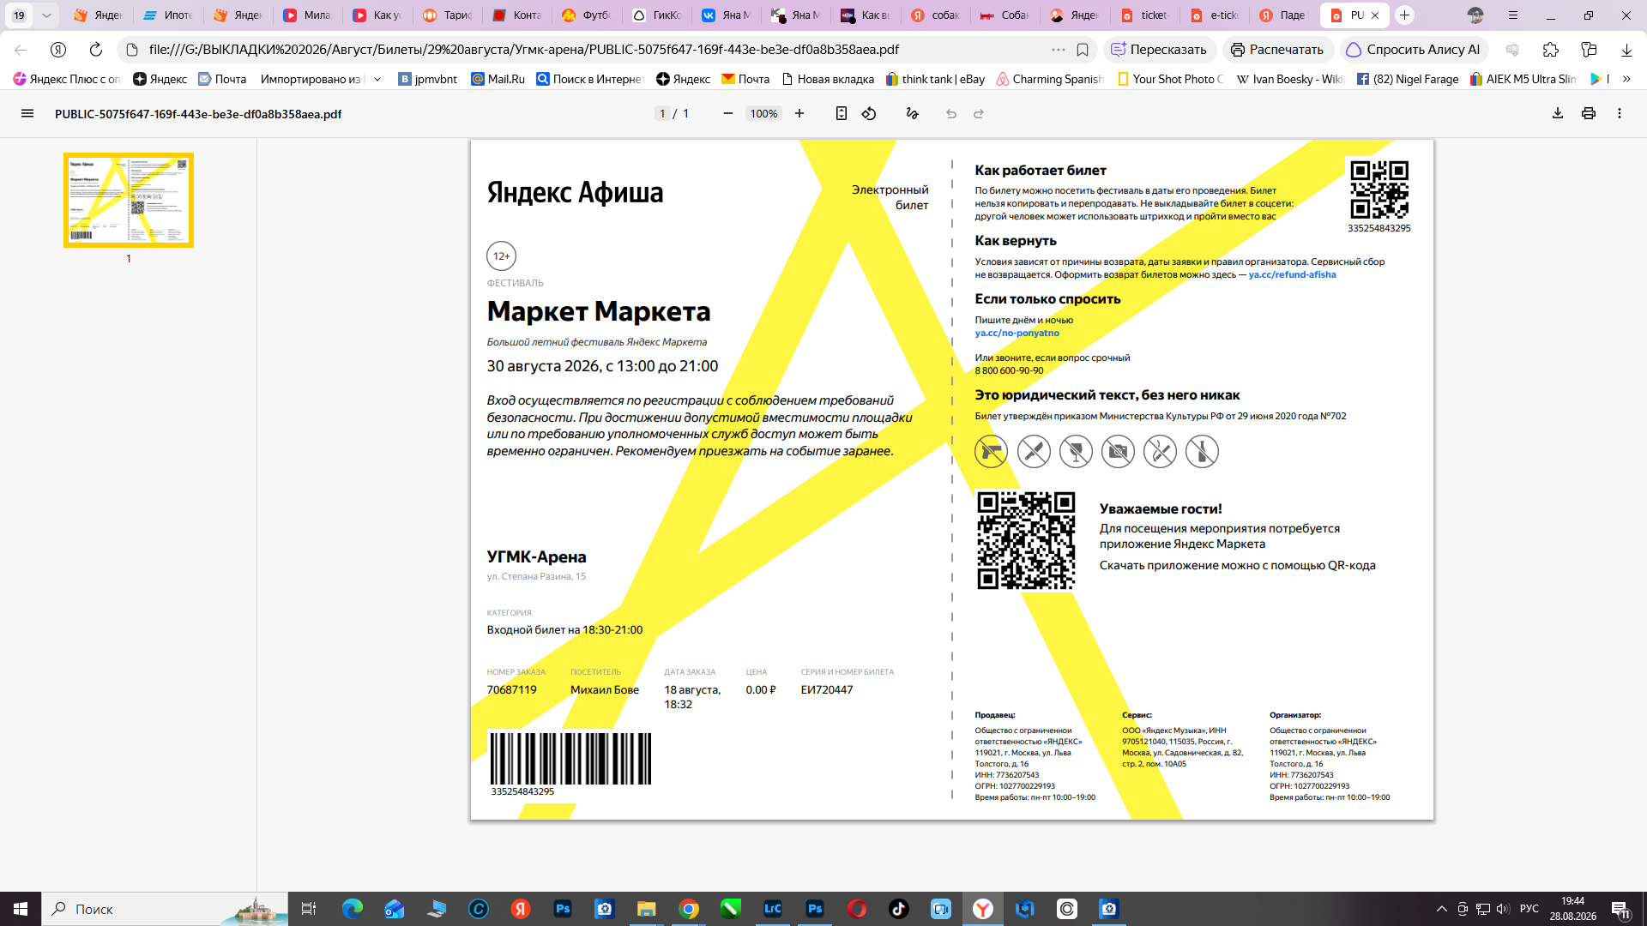Open TikTok from the taskbar

pos(899,909)
